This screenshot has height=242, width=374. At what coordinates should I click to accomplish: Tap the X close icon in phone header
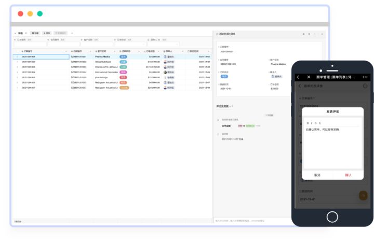point(309,77)
